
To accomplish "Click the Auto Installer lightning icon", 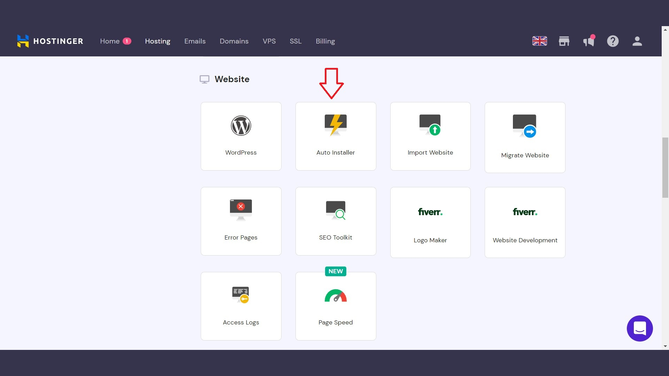I will pyautogui.click(x=336, y=125).
